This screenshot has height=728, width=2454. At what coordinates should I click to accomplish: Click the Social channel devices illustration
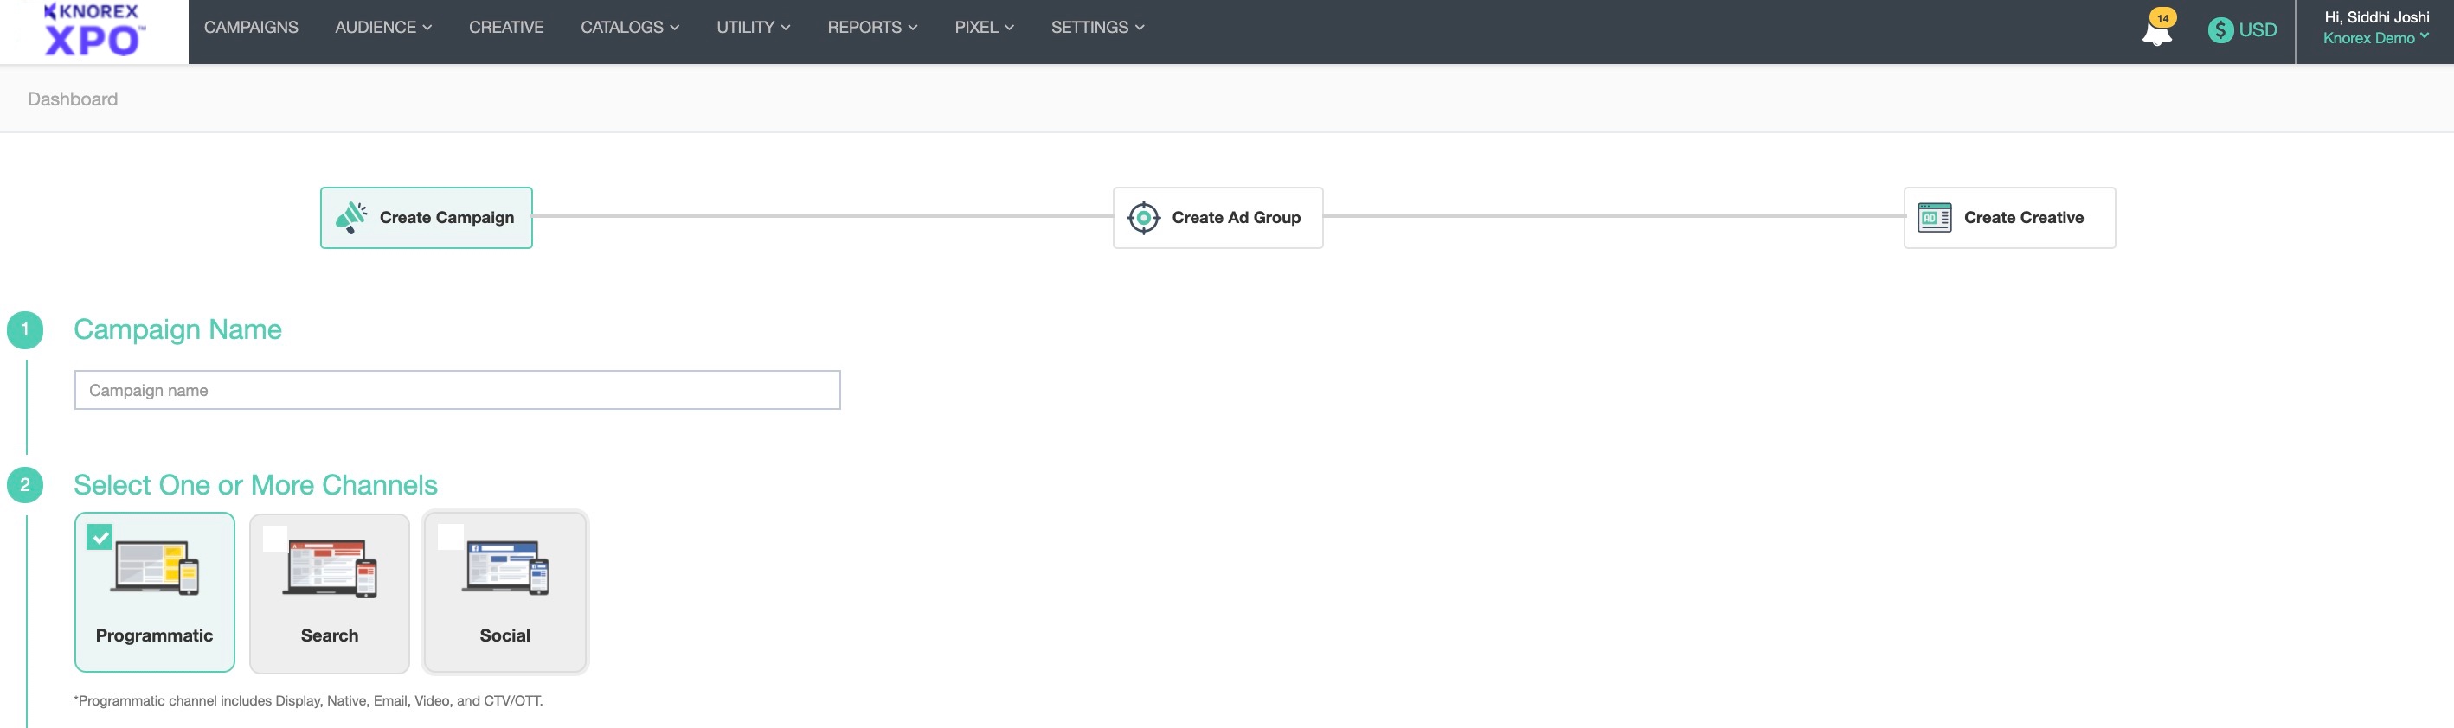click(x=504, y=567)
